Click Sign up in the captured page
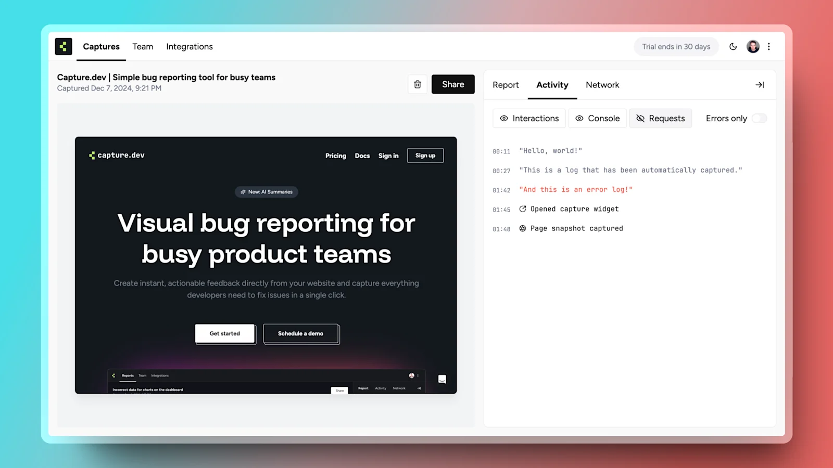 425,155
